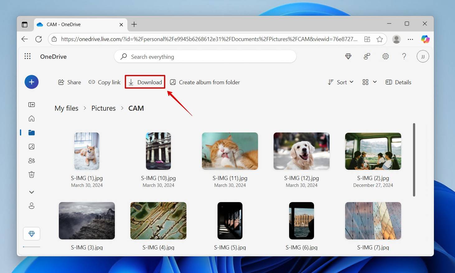Open the Sort options dropdown
This screenshot has width=455, height=273.
pos(340,82)
